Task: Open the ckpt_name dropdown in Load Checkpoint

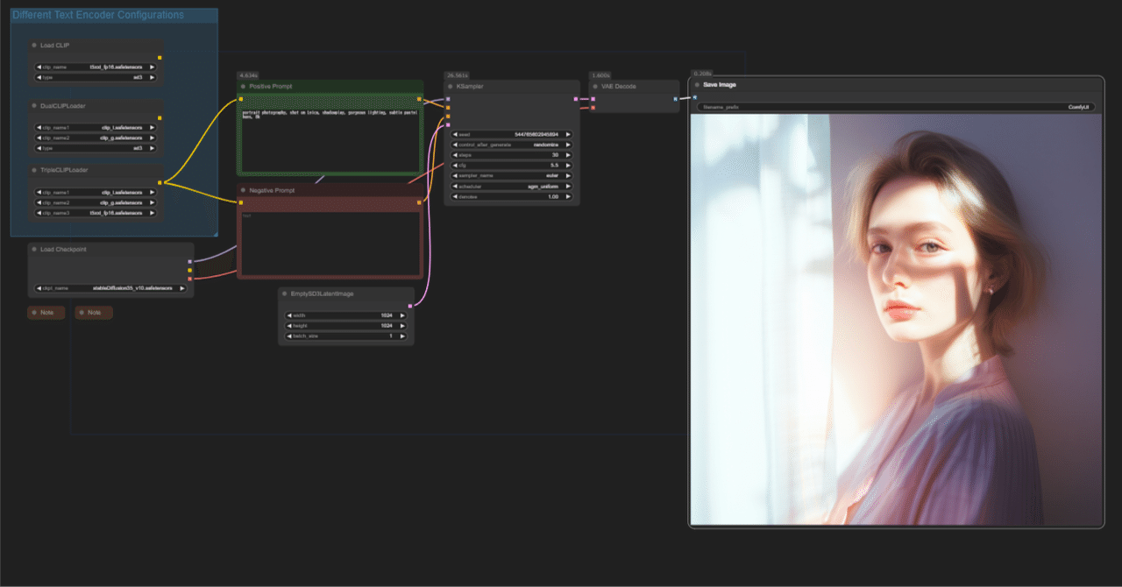Action: pos(110,288)
